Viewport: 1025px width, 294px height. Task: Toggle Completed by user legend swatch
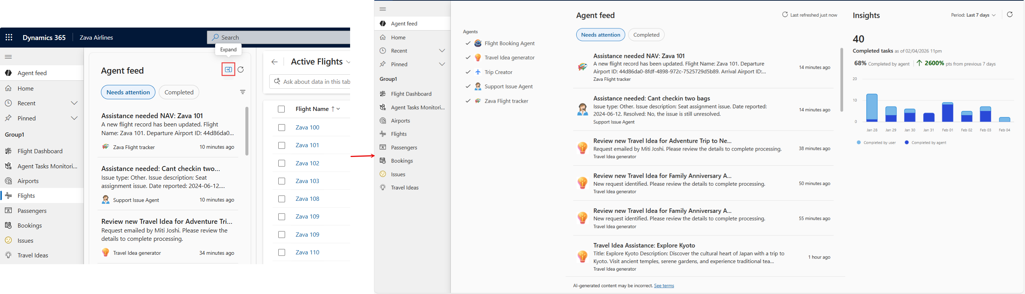coord(859,142)
